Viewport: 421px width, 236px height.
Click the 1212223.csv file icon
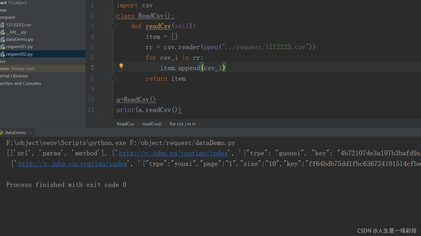[3, 25]
